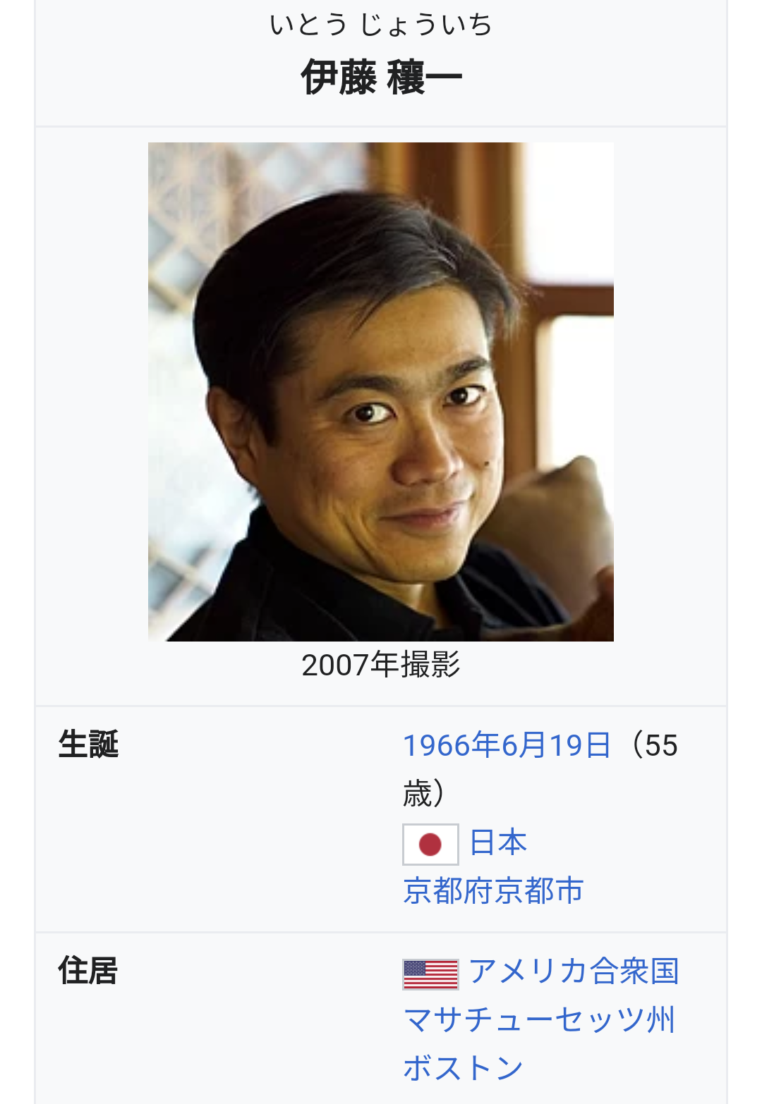762x1104 pixels.
Task: Select the surname 伊藤 in the heading
Action: tap(339, 77)
